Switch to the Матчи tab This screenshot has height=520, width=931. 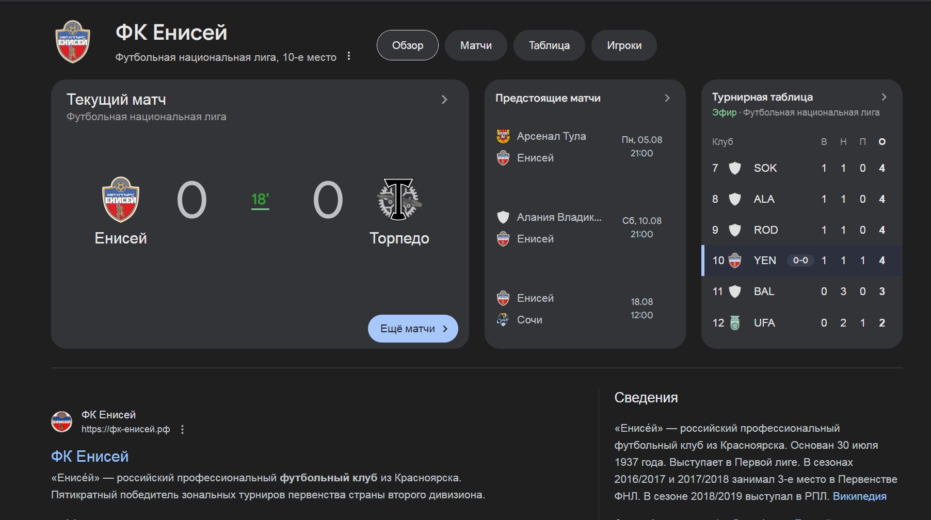(x=476, y=45)
